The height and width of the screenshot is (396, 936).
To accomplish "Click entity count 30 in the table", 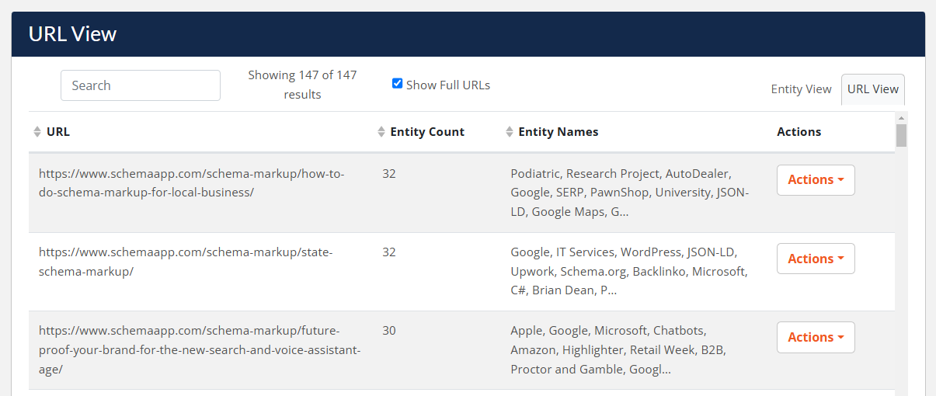I will [389, 331].
